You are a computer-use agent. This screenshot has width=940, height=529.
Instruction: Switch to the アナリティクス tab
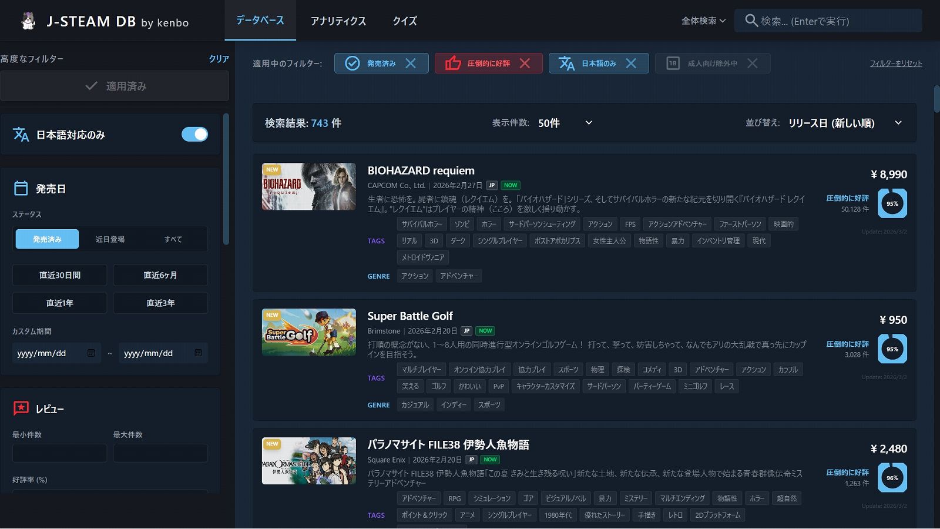338,21
